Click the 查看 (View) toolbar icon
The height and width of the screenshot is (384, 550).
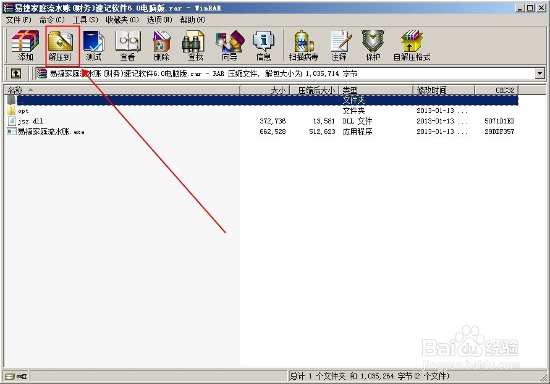(x=128, y=46)
